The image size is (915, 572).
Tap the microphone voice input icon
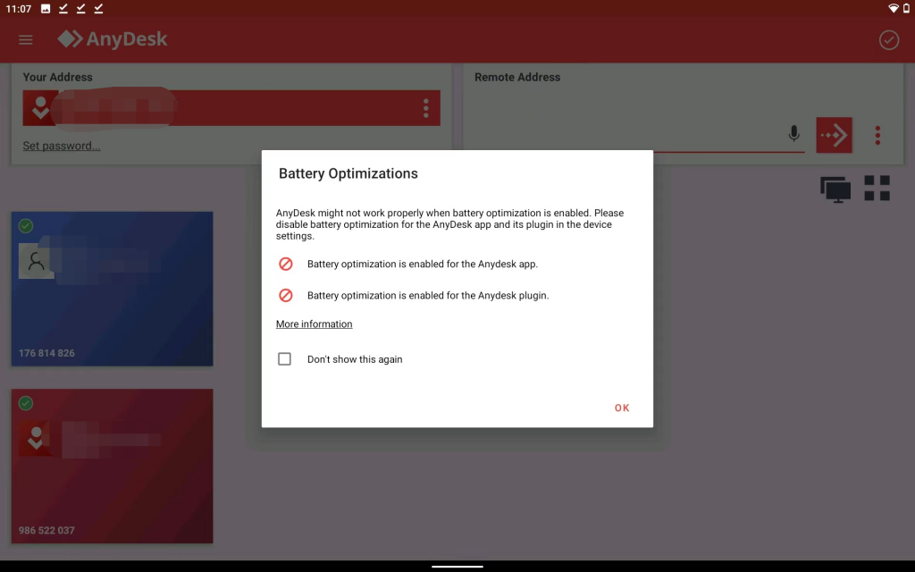[x=793, y=134]
